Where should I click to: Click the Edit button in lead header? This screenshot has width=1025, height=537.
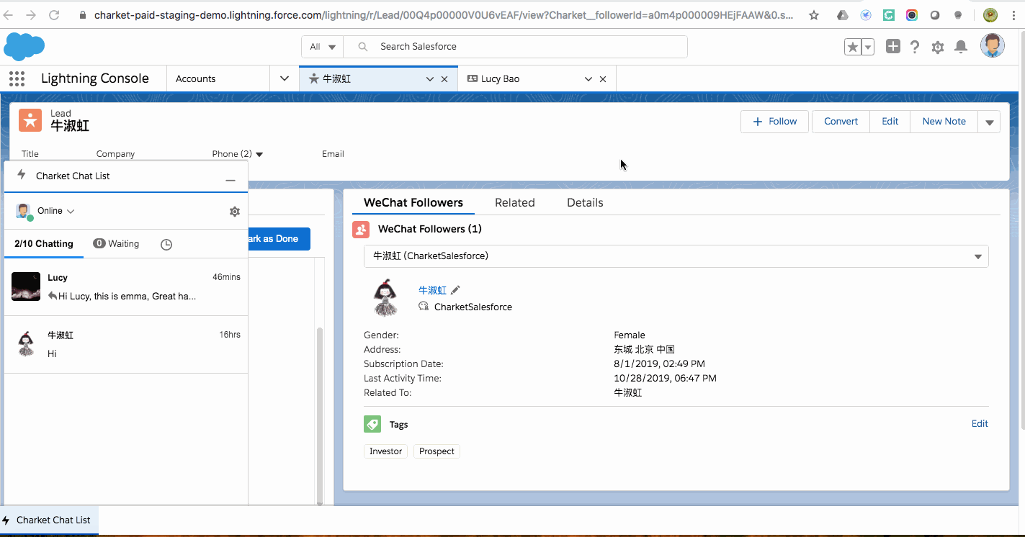point(890,122)
